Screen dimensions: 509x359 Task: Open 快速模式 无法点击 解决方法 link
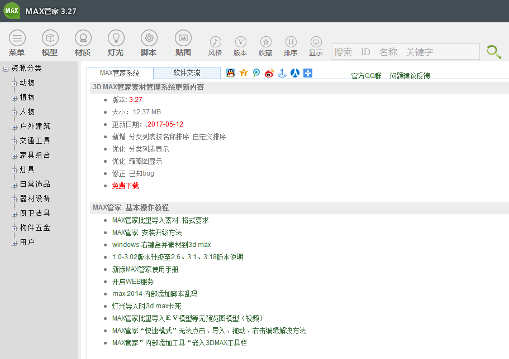click(209, 331)
